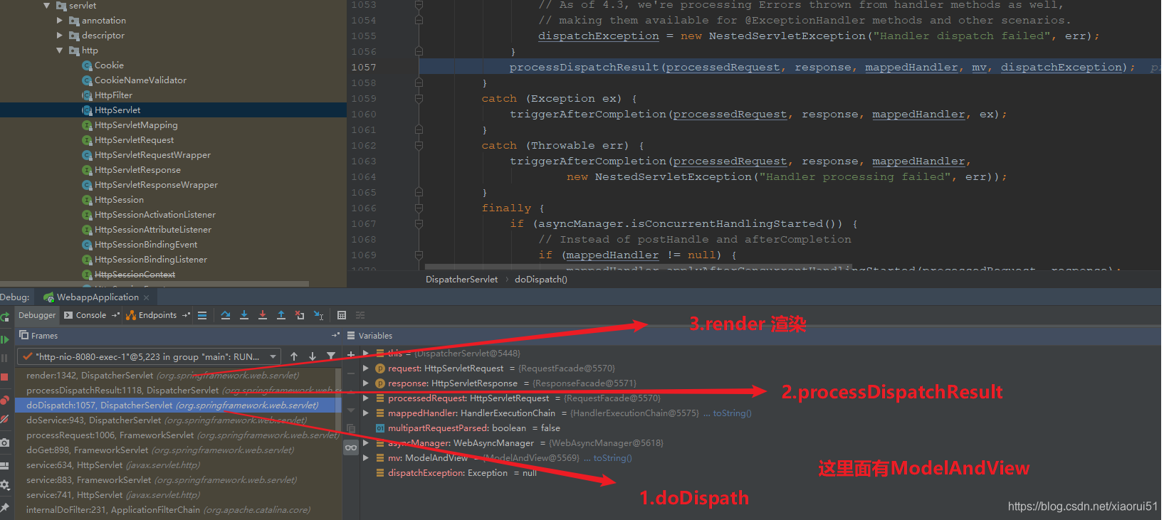Collapse the servlet package node
Viewport: 1164px width, 520px height.
(47, 6)
